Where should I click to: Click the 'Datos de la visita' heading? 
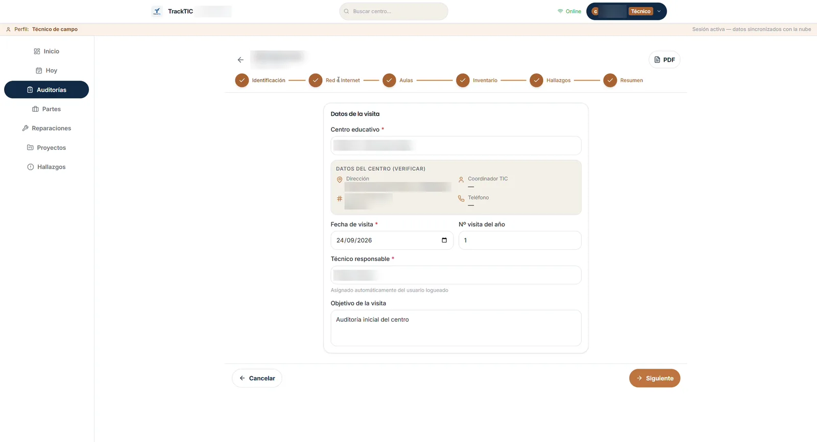click(x=355, y=114)
